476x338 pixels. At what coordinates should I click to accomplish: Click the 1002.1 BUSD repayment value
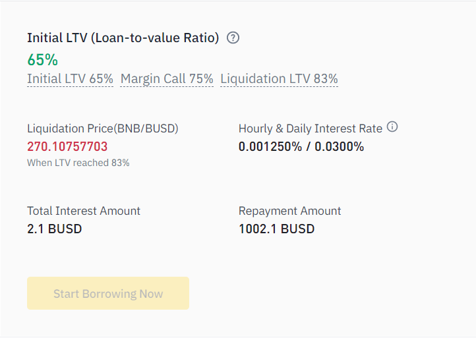tap(276, 229)
